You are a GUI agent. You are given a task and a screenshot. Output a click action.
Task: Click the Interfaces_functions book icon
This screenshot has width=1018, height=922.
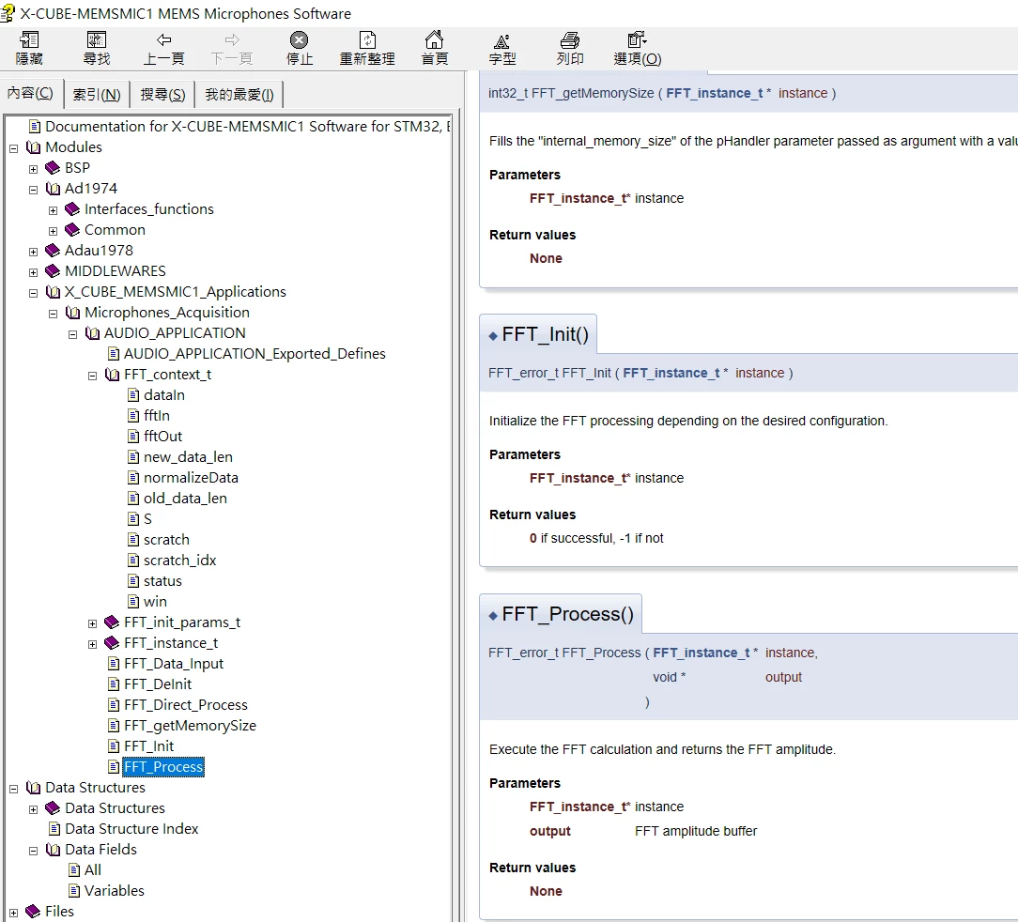(72, 209)
